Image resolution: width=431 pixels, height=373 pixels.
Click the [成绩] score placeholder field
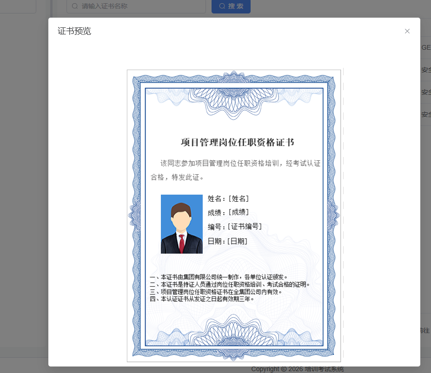click(239, 212)
